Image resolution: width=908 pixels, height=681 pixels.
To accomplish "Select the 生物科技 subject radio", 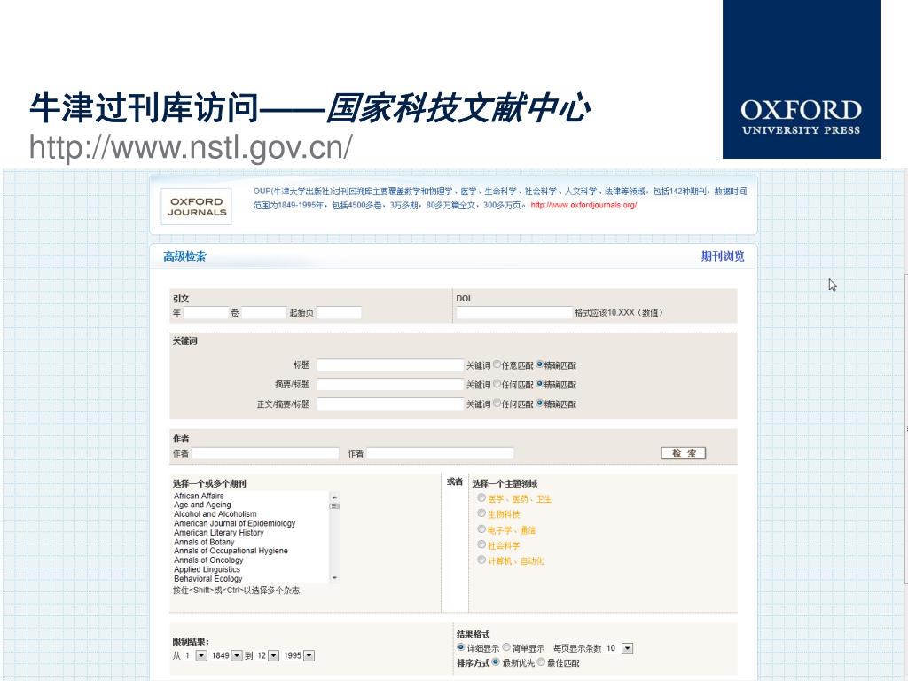I will coord(481,513).
